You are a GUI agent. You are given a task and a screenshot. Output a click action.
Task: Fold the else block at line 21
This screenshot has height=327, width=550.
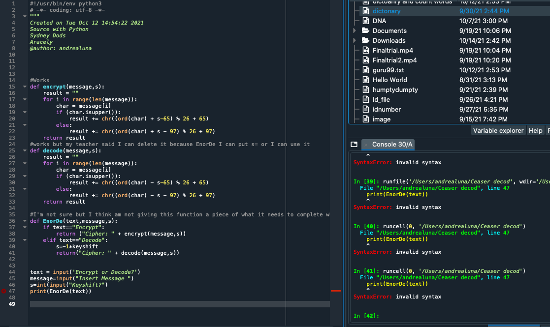click(25, 125)
